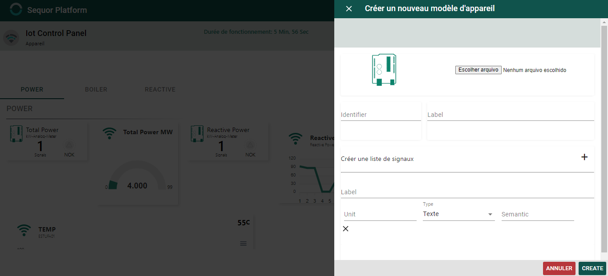Image resolution: width=608 pixels, height=276 pixels.
Task: Focus the device model Label field
Action: pyautogui.click(x=511, y=115)
